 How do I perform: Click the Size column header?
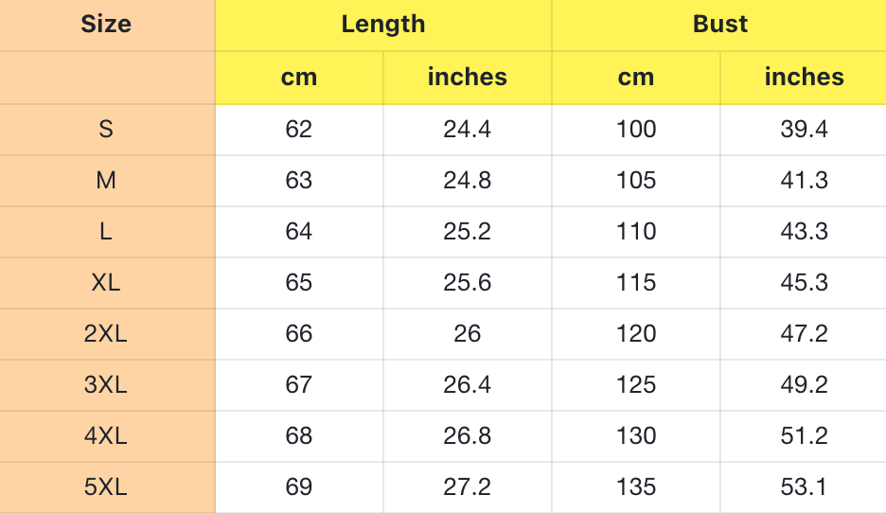pyautogui.click(x=106, y=25)
